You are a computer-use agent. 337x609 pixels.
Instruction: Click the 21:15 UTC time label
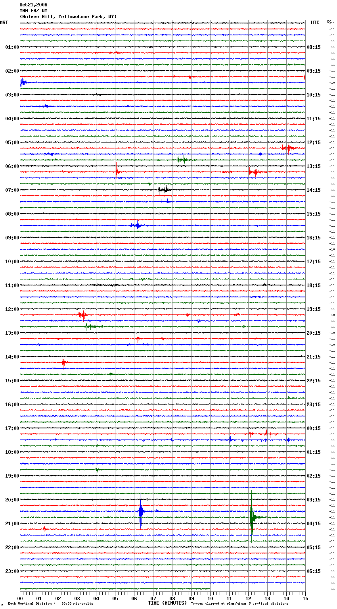(x=314, y=357)
